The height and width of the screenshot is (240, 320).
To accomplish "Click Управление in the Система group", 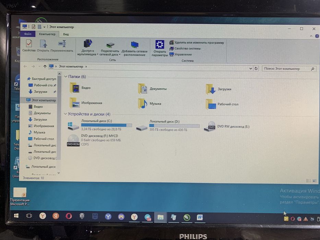I will [x=181, y=55].
